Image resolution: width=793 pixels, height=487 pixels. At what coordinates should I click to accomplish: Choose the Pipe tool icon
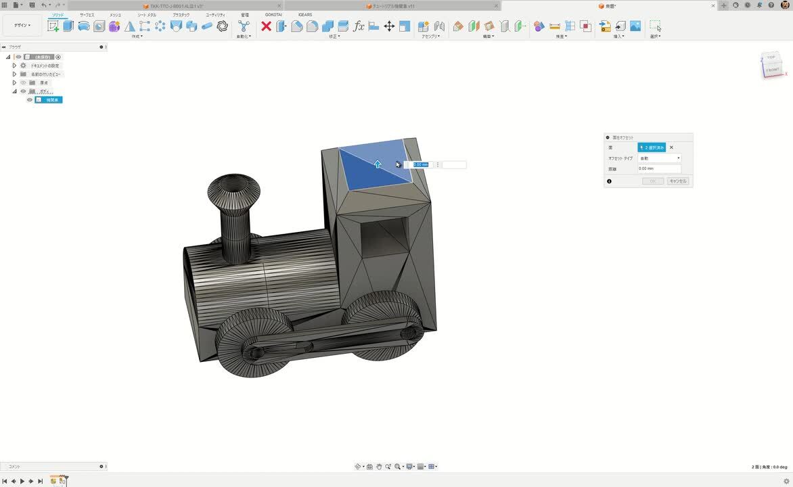(207, 26)
